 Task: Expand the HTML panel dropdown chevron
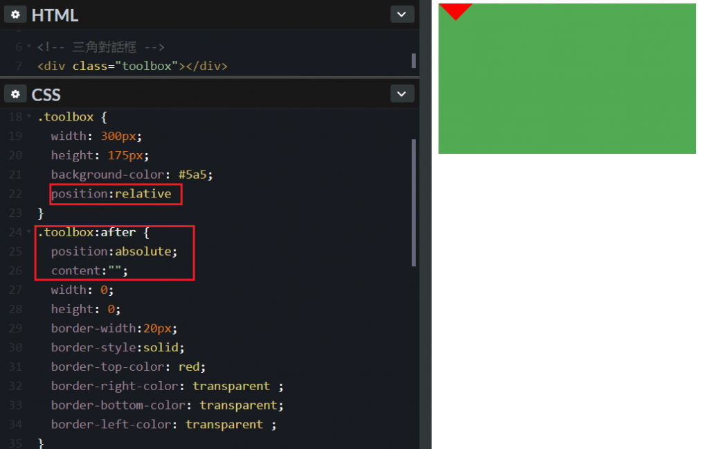(x=402, y=15)
